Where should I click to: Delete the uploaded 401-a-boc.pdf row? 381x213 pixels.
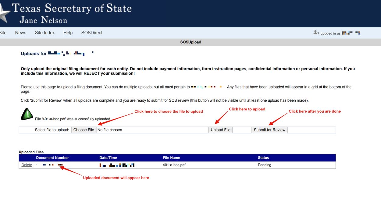click(27, 165)
